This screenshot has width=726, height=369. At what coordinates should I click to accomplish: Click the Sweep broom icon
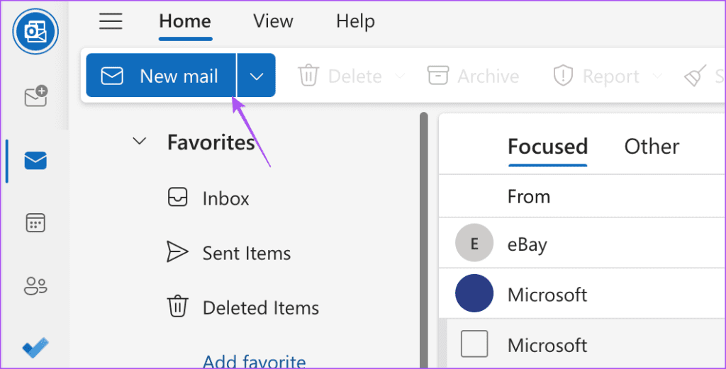[696, 76]
